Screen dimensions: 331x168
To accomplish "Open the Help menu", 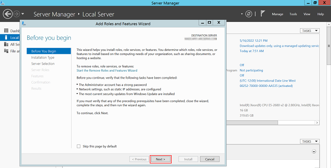I will tap(320, 14).
